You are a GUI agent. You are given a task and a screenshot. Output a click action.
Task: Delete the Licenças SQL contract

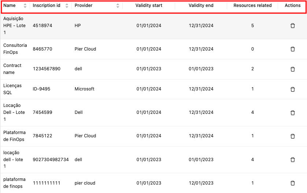pos(292,89)
